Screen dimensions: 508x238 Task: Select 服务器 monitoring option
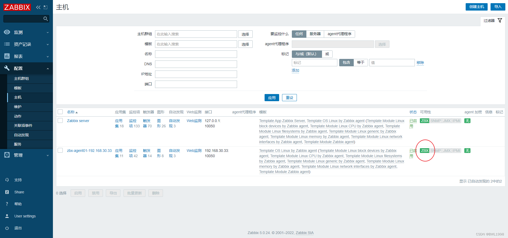[315, 34]
